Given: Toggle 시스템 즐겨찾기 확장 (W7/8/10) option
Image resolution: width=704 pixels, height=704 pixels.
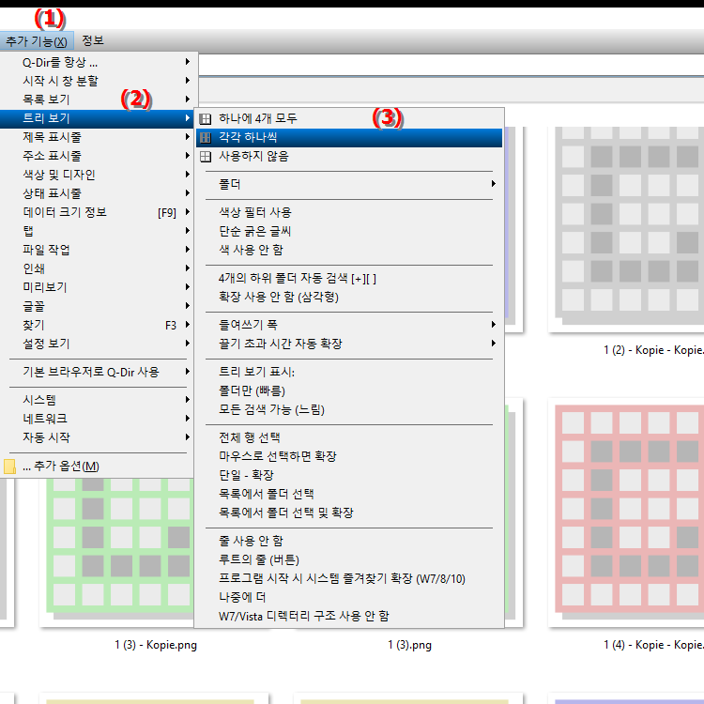Looking at the screenshot, I should click(349, 579).
